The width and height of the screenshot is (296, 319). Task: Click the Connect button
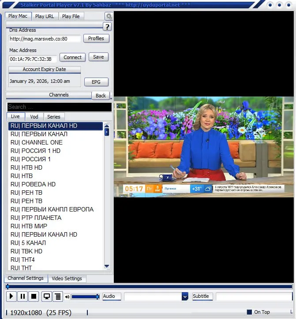(x=72, y=57)
